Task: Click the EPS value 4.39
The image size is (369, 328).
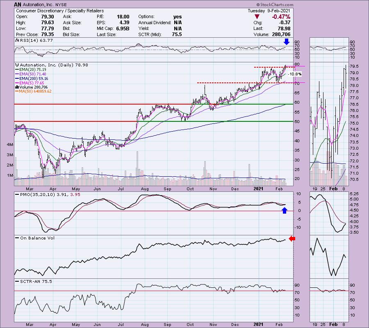Action: 125,23
